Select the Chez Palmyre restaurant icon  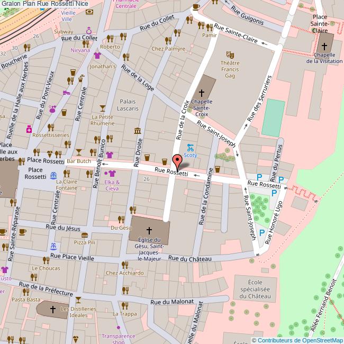168,40
